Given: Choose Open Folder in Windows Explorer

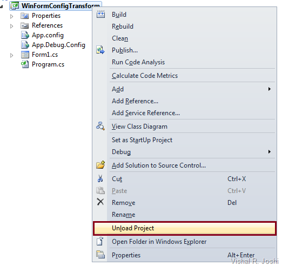Looking at the screenshot, I should coord(185,242).
